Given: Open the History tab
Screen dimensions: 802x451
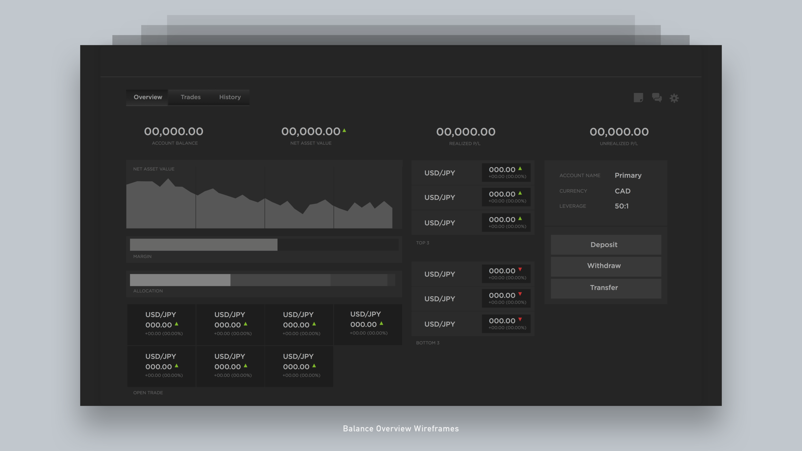Looking at the screenshot, I should coord(230,97).
